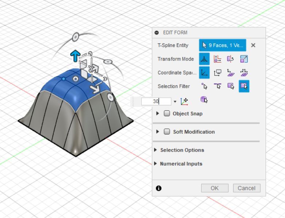Collapse the Edit Form dialog header icon
Viewport: 285px width, 218px height.
tap(157, 33)
